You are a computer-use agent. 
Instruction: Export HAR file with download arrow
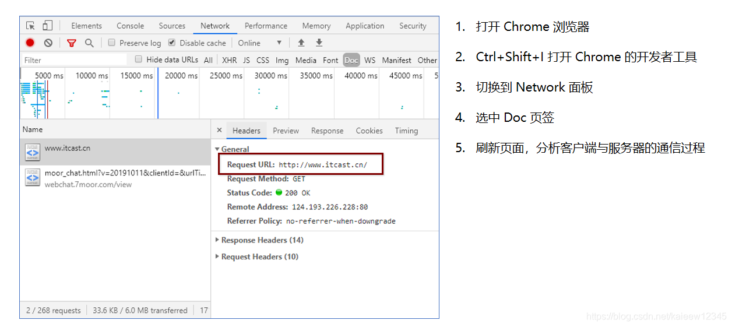pos(319,43)
